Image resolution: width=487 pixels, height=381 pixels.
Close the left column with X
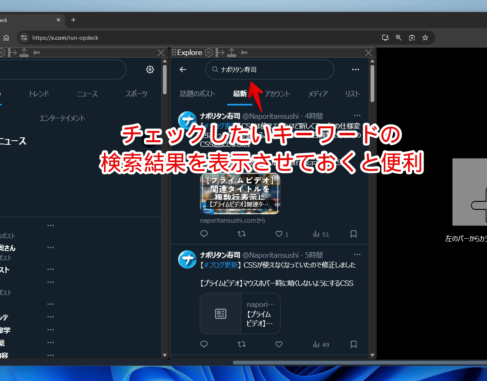click(x=161, y=53)
